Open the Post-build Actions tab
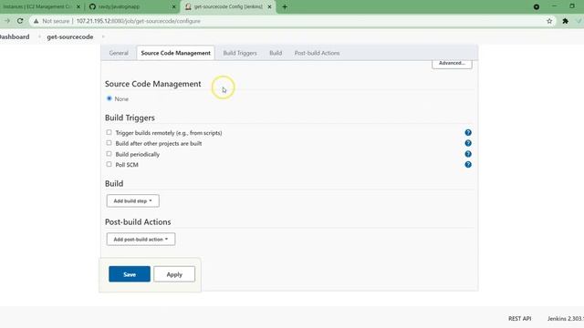 click(317, 53)
